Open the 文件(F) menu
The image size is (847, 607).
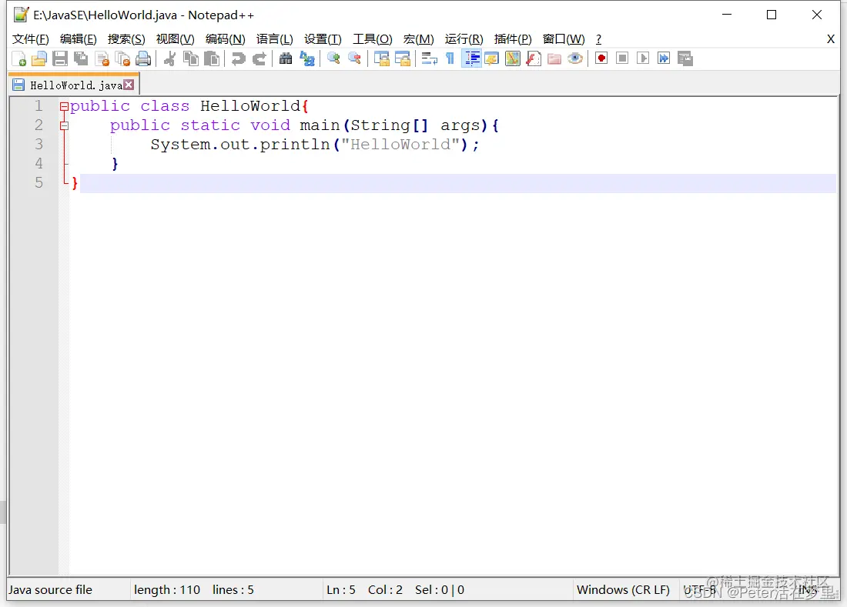(30, 38)
